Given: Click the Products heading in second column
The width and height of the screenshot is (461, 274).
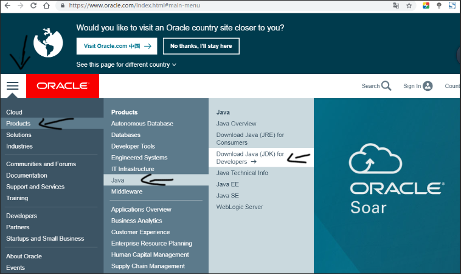Looking at the screenshot, I should coord(124,112).
